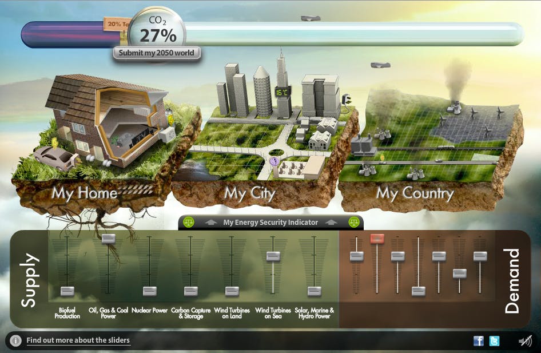Click the purple lightning bolt icon in the city

(274, 161)
